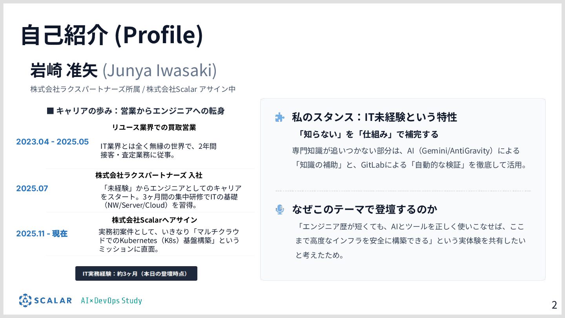Click the AI×DevOps Study footer text
This screenshot has height=318, width=565.
pyautogui.click(x=111, y=301)
